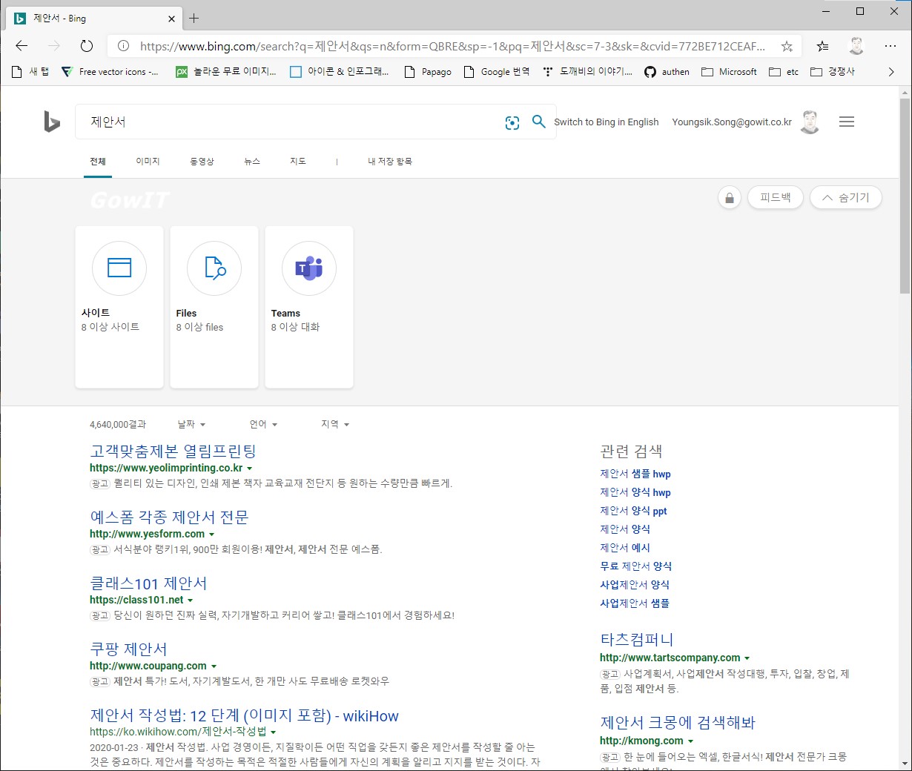Reload the current Bing page
Viewport: 912px width, 771px height.
click(x=87, y=46)
